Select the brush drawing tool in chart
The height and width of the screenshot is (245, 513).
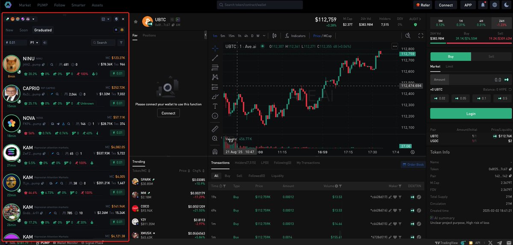[x=215, y=96]
